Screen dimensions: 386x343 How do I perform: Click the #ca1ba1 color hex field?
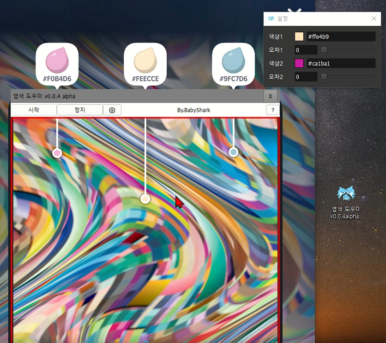click(341, 63)
